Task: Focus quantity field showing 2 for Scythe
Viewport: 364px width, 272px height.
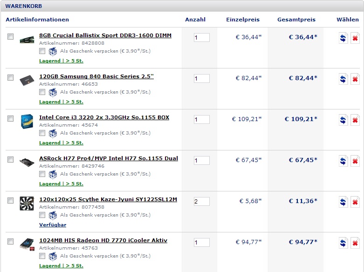Action: point(202,202)
